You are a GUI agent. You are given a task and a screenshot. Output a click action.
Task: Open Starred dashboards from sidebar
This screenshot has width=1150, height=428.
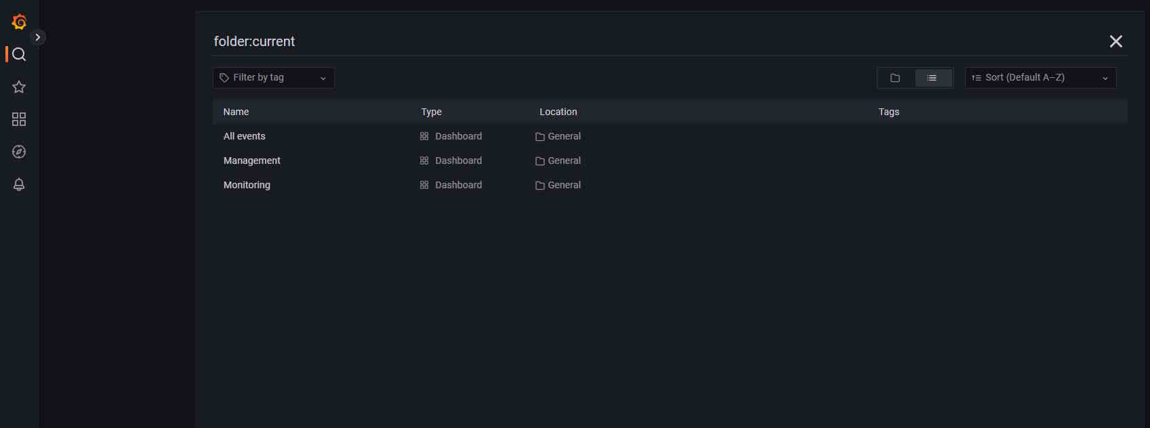(19, 87)
